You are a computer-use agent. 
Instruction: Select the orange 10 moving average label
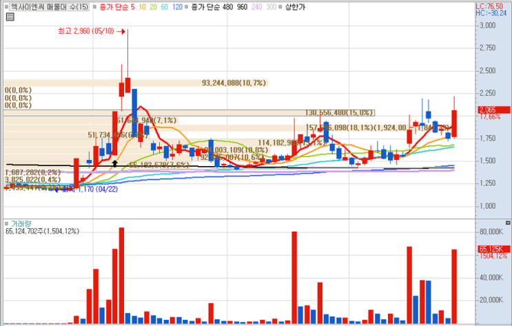tap(143, 7)
